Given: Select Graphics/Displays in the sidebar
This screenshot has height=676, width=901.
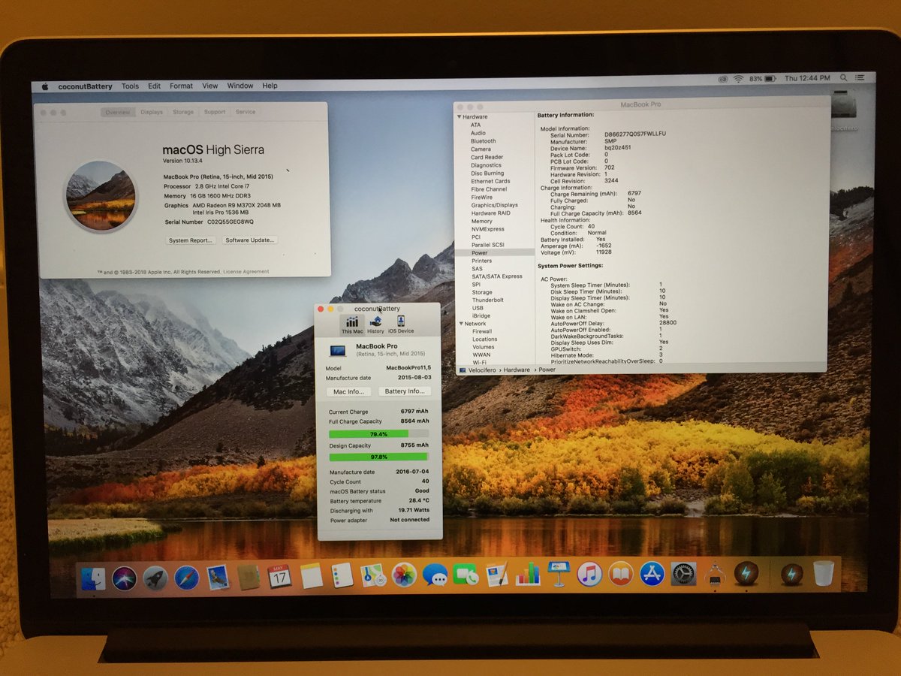Looking at the screenshot, I should coord(495,205).
